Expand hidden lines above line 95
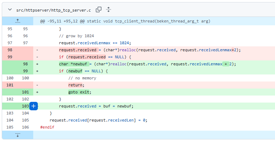This screenshot has height=144, width=275. 17,21
